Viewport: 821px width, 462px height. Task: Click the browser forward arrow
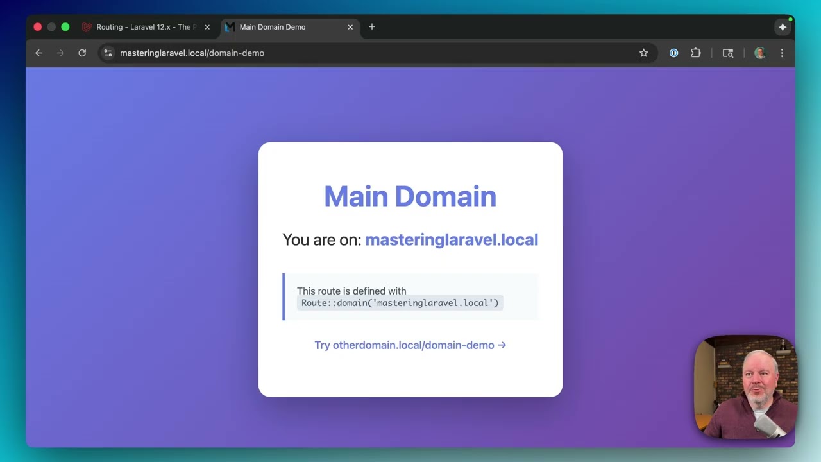pyautogui.click(x=60, y=53)
